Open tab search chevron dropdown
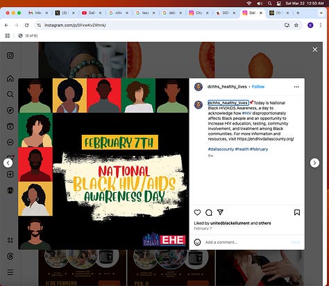 [321, 13]
